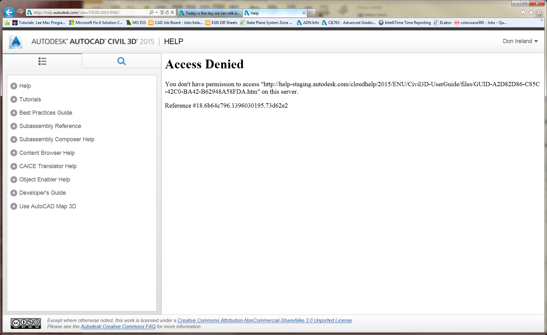Screen dimensions: 547x335
Task: Expand the Best Practices Guide node
Action: click(14, 113)
